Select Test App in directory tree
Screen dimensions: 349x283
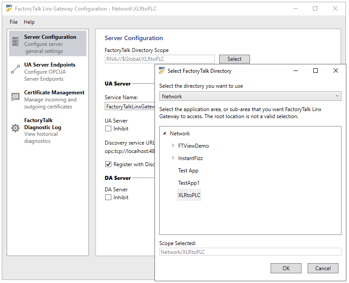coord(188,171)
